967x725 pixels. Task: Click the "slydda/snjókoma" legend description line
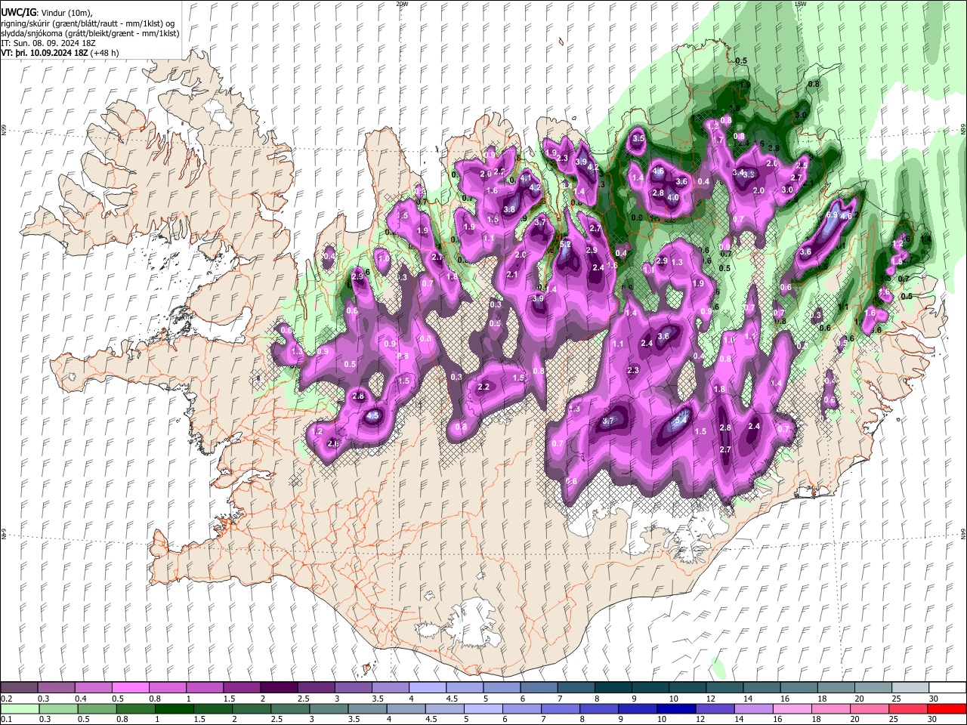(89, 33)
